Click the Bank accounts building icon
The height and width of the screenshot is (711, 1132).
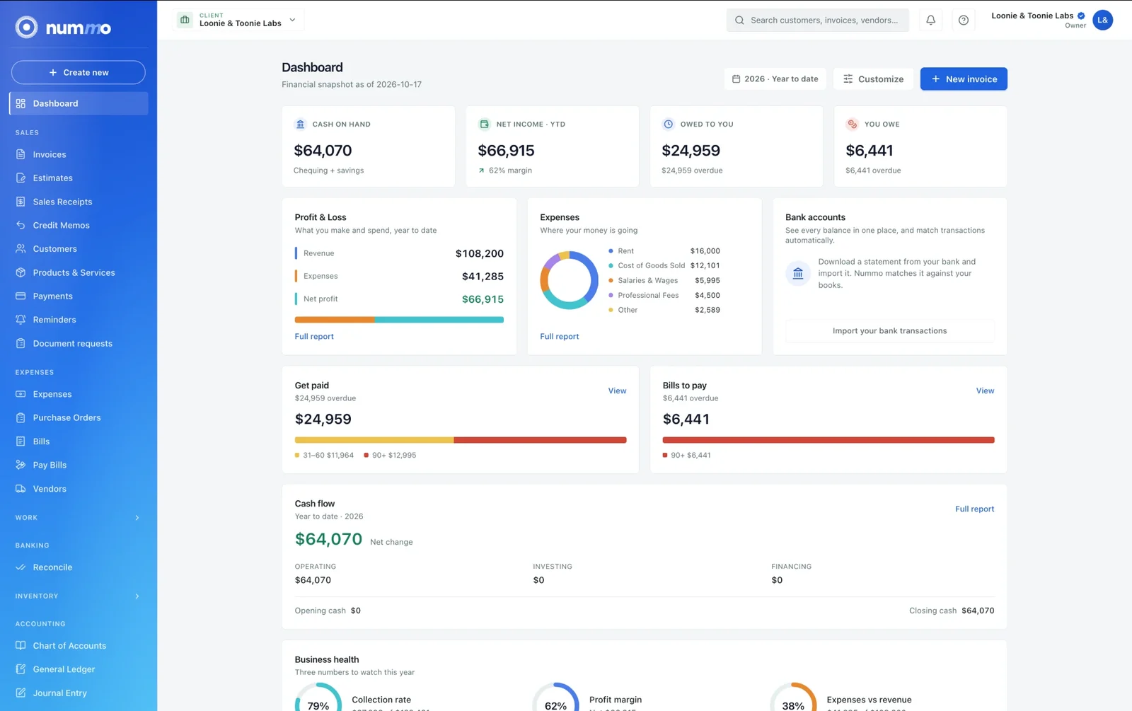[x=797, y=273]
